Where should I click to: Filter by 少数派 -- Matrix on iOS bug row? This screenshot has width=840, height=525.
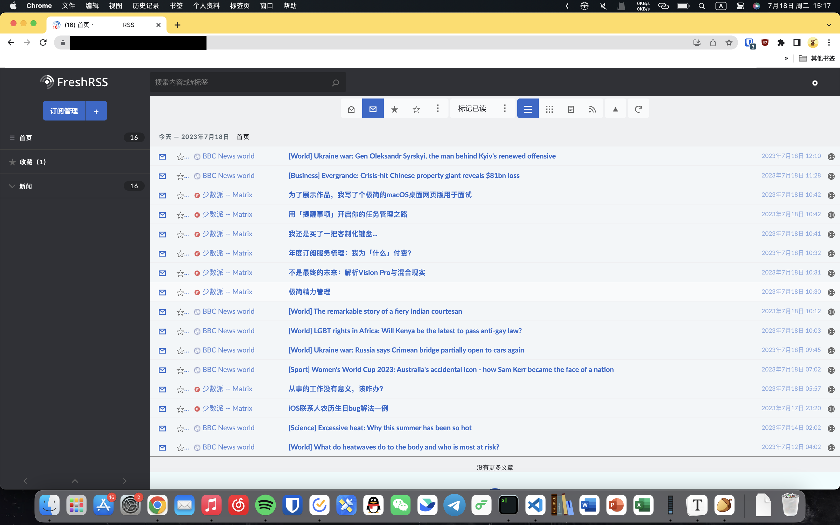223,408
